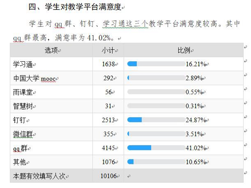
Task: Select the 小计 column header
Action: (108, 50)
